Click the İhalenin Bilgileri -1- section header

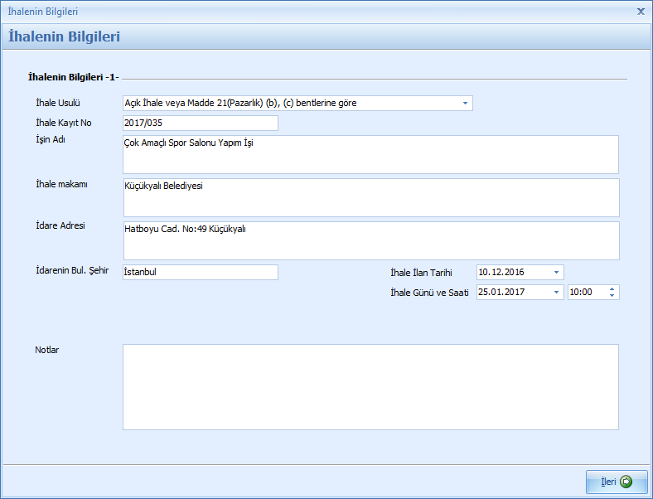point(73,77)
